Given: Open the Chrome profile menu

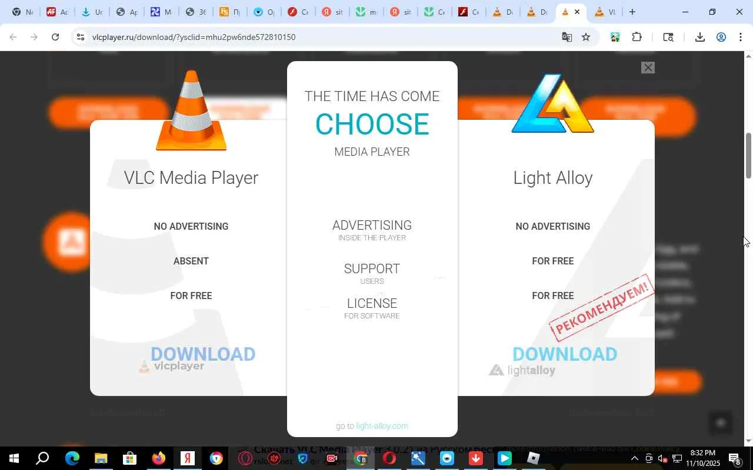Looking at the screenshot, I should [721, 37].
